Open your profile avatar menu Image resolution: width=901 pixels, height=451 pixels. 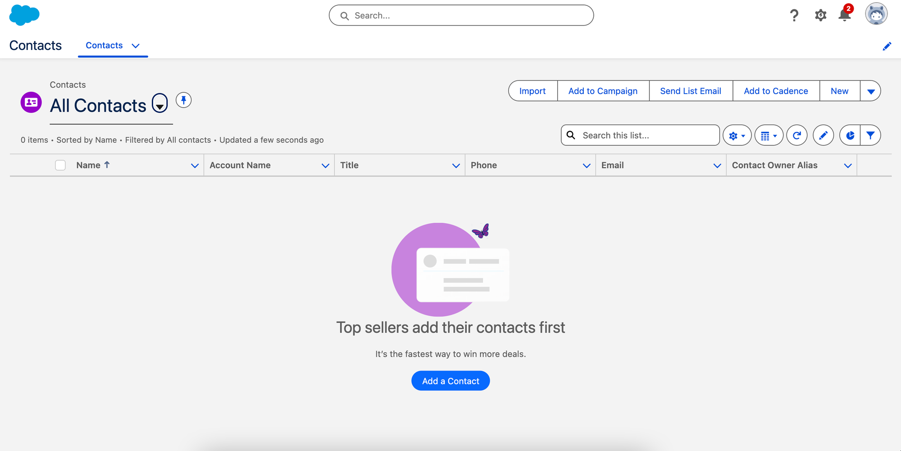pyautogui.click(x=877, y=15)
